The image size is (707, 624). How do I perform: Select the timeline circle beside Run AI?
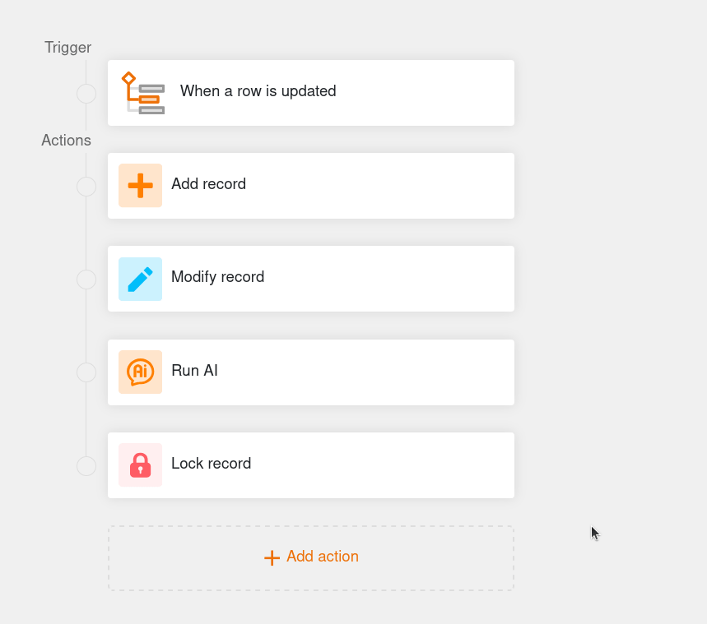point(86,372)
